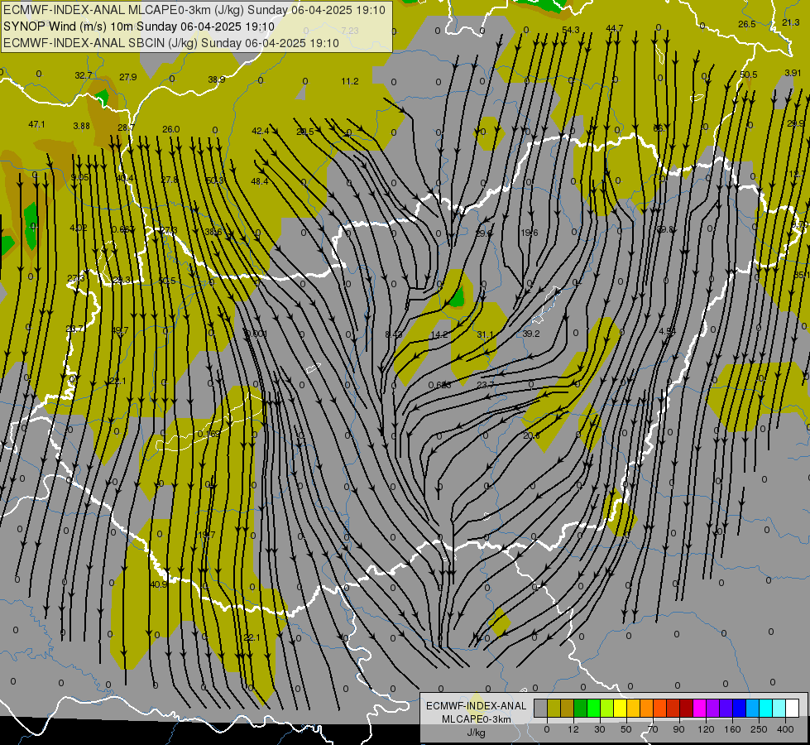Click the map value 19.7
Viewport: 810px width, 745px height.
pos(207,535)
